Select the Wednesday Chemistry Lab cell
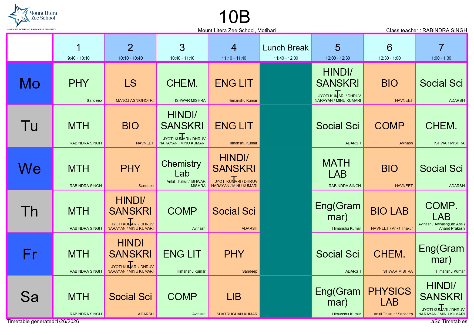The height and width of the screenshot is (335, 474). click(x=182, y=169)
